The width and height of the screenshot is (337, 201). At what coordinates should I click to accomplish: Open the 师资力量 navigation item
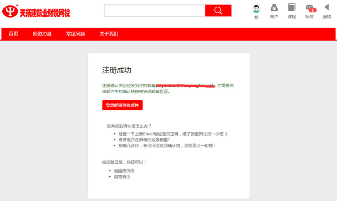point(42,34)
